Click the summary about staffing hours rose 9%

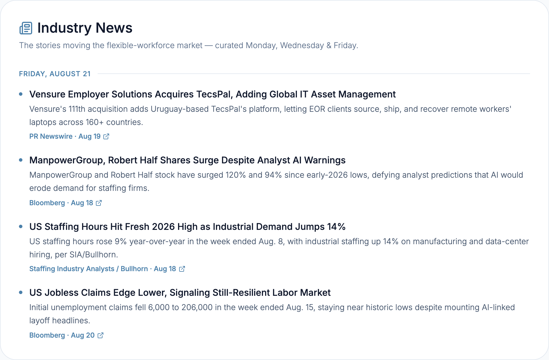pyautogui.click(x=279, y=248)
